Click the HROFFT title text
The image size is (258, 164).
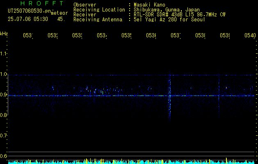point(42,3)
